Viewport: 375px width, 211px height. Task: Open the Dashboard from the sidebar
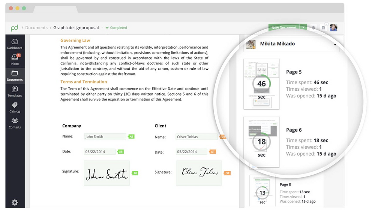click(x=15, y=43)
